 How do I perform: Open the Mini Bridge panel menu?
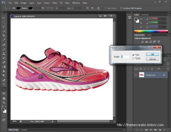pos(124,130)
